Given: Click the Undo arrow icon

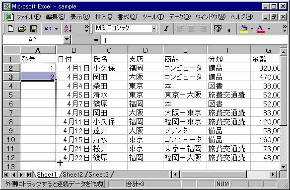Looking at the screenshot, I should point(48,29).
